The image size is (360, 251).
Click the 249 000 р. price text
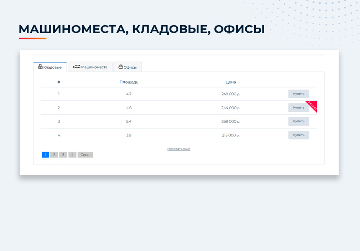coord(230,94)
